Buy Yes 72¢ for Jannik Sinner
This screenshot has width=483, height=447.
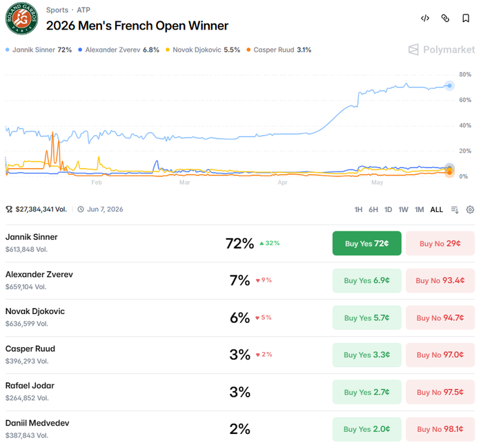pyautogui.click(x=367, y=244)
